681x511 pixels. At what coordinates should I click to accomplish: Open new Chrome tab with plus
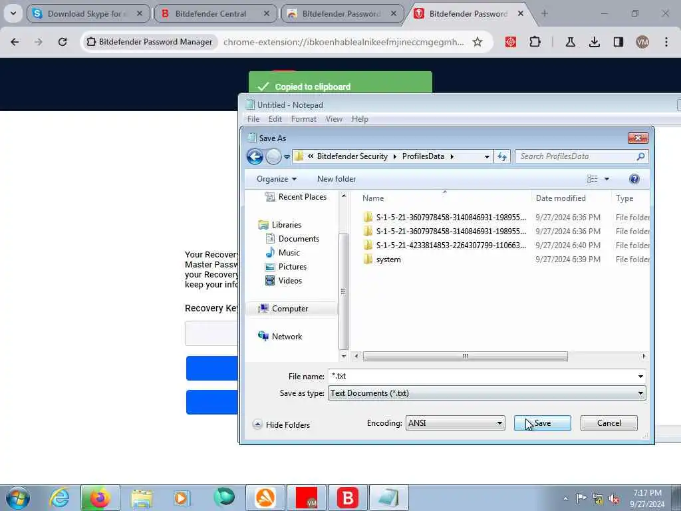(x=544, y=13)
